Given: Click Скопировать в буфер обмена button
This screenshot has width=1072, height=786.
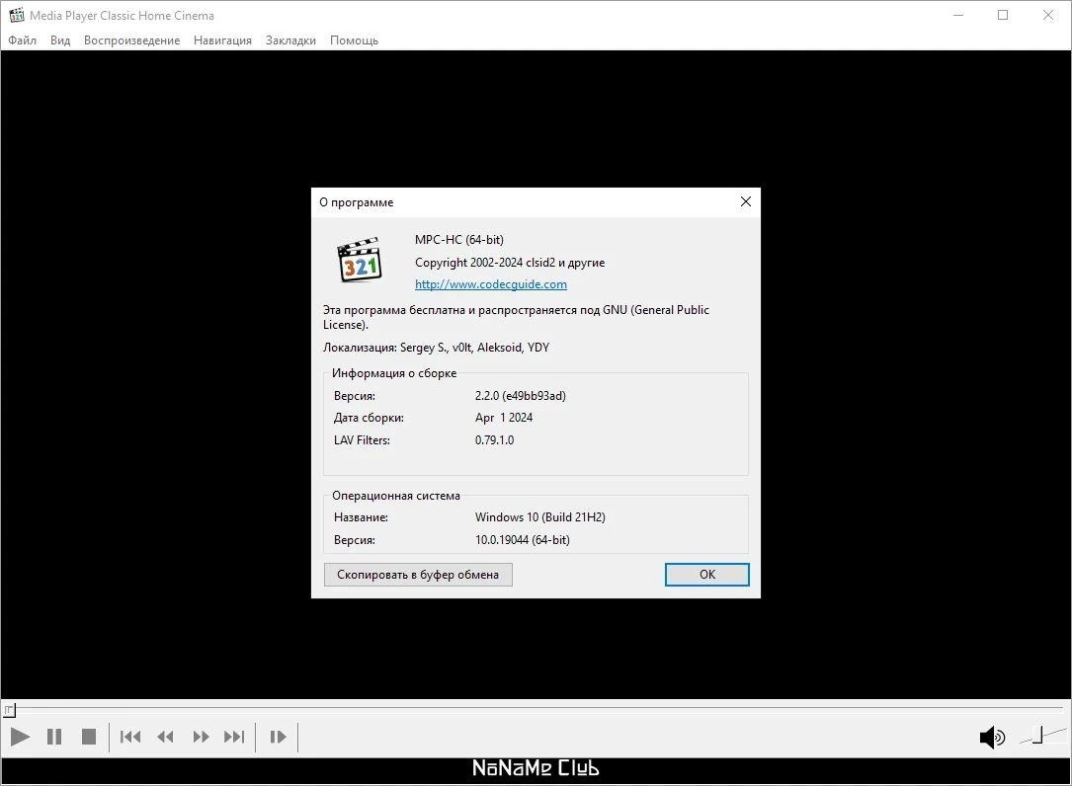Looking at the screenshot, I should (418, 575).
